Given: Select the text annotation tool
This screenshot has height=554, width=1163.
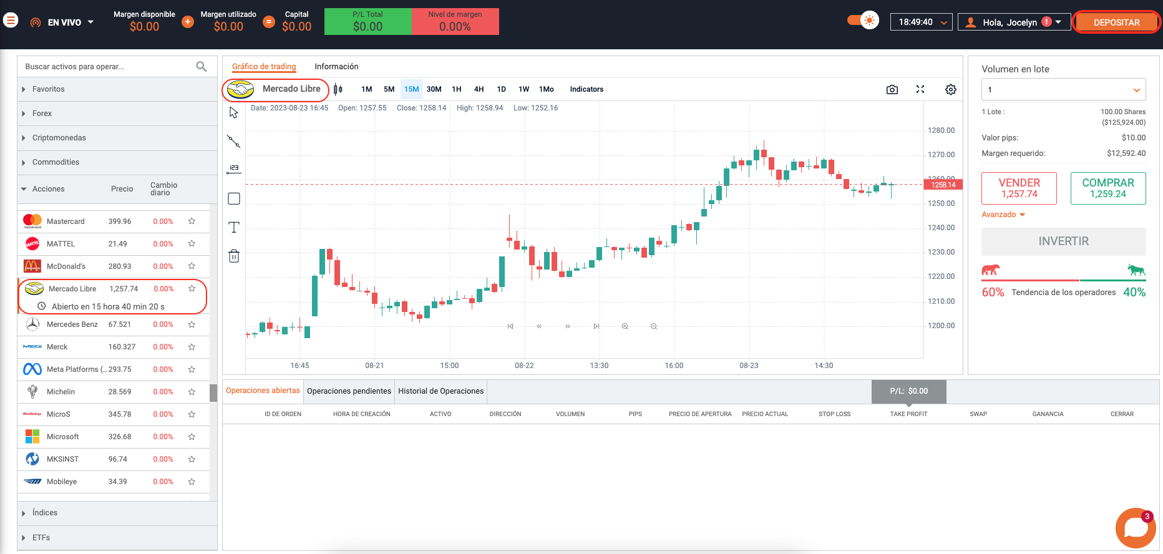Looking at the screenshot, I should pos(234,227).
